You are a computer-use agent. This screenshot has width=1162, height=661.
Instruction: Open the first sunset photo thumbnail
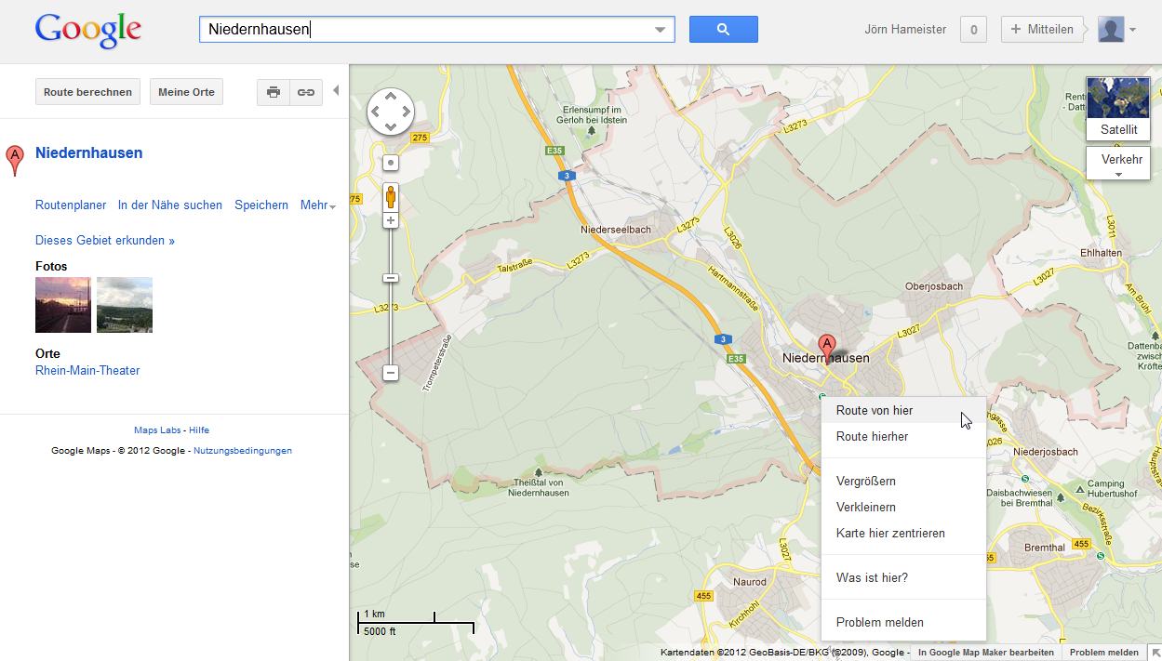click(63, 305)
